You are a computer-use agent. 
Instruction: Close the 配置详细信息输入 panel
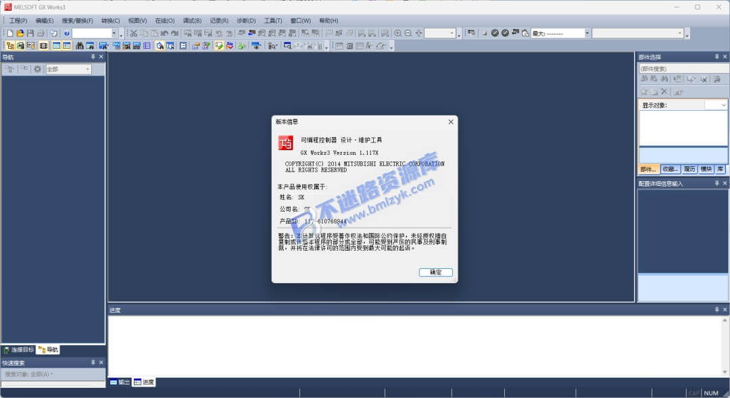[725, 183]
